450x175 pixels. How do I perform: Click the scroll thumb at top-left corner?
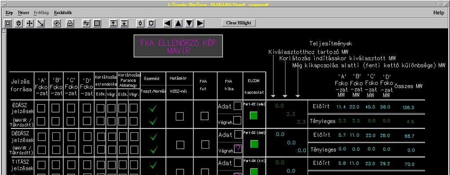(4, 31)
